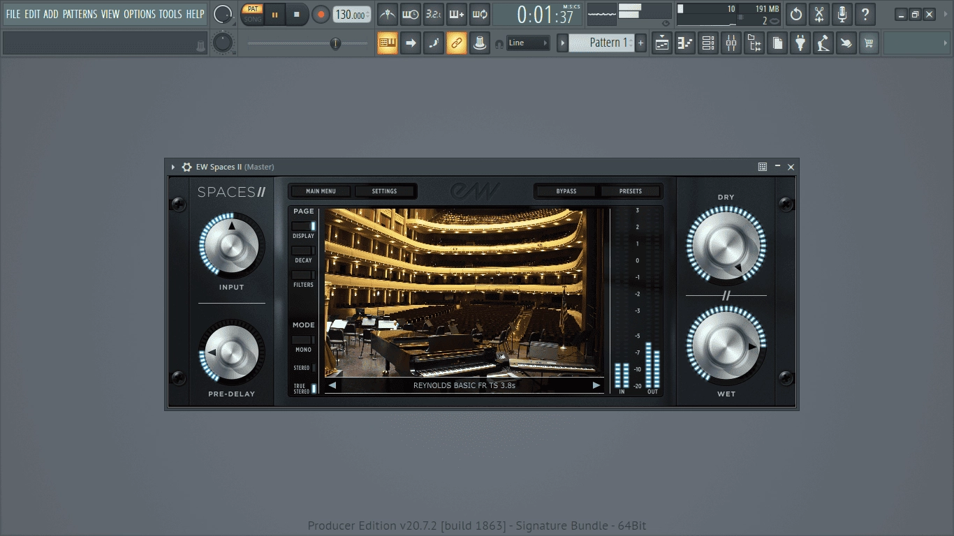Open the project picker page icon

pos(777,43)
